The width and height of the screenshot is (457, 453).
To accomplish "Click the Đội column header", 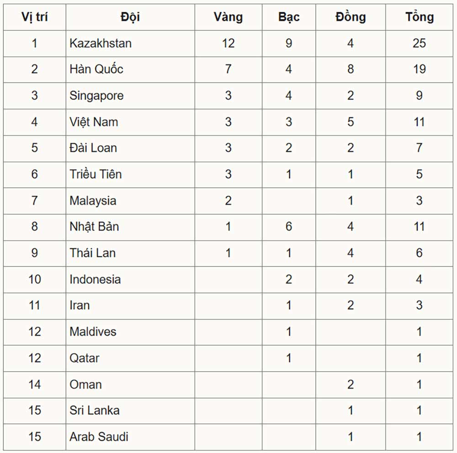I will (x=130, y=17).
